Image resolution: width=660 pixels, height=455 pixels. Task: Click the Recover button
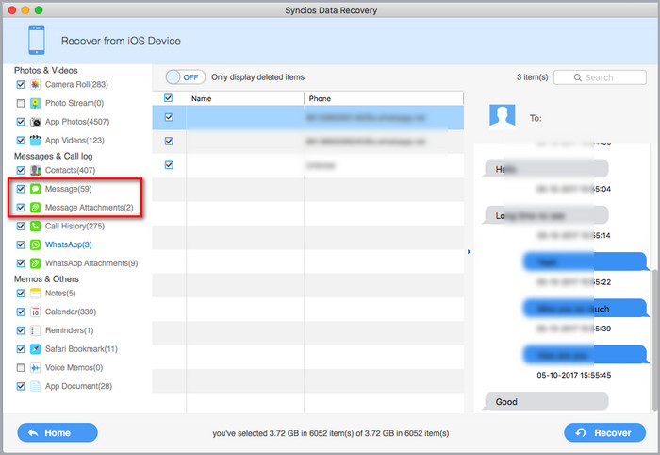click(x=605, y=432)
